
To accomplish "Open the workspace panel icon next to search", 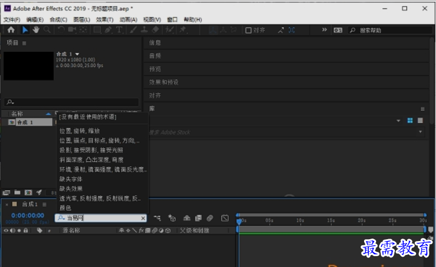I will point(338,30).
